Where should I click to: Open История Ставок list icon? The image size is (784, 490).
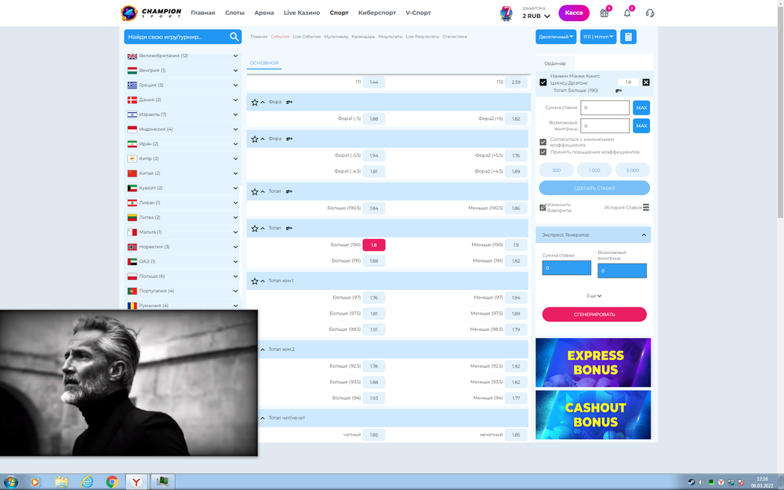click(x=646, y=207)
